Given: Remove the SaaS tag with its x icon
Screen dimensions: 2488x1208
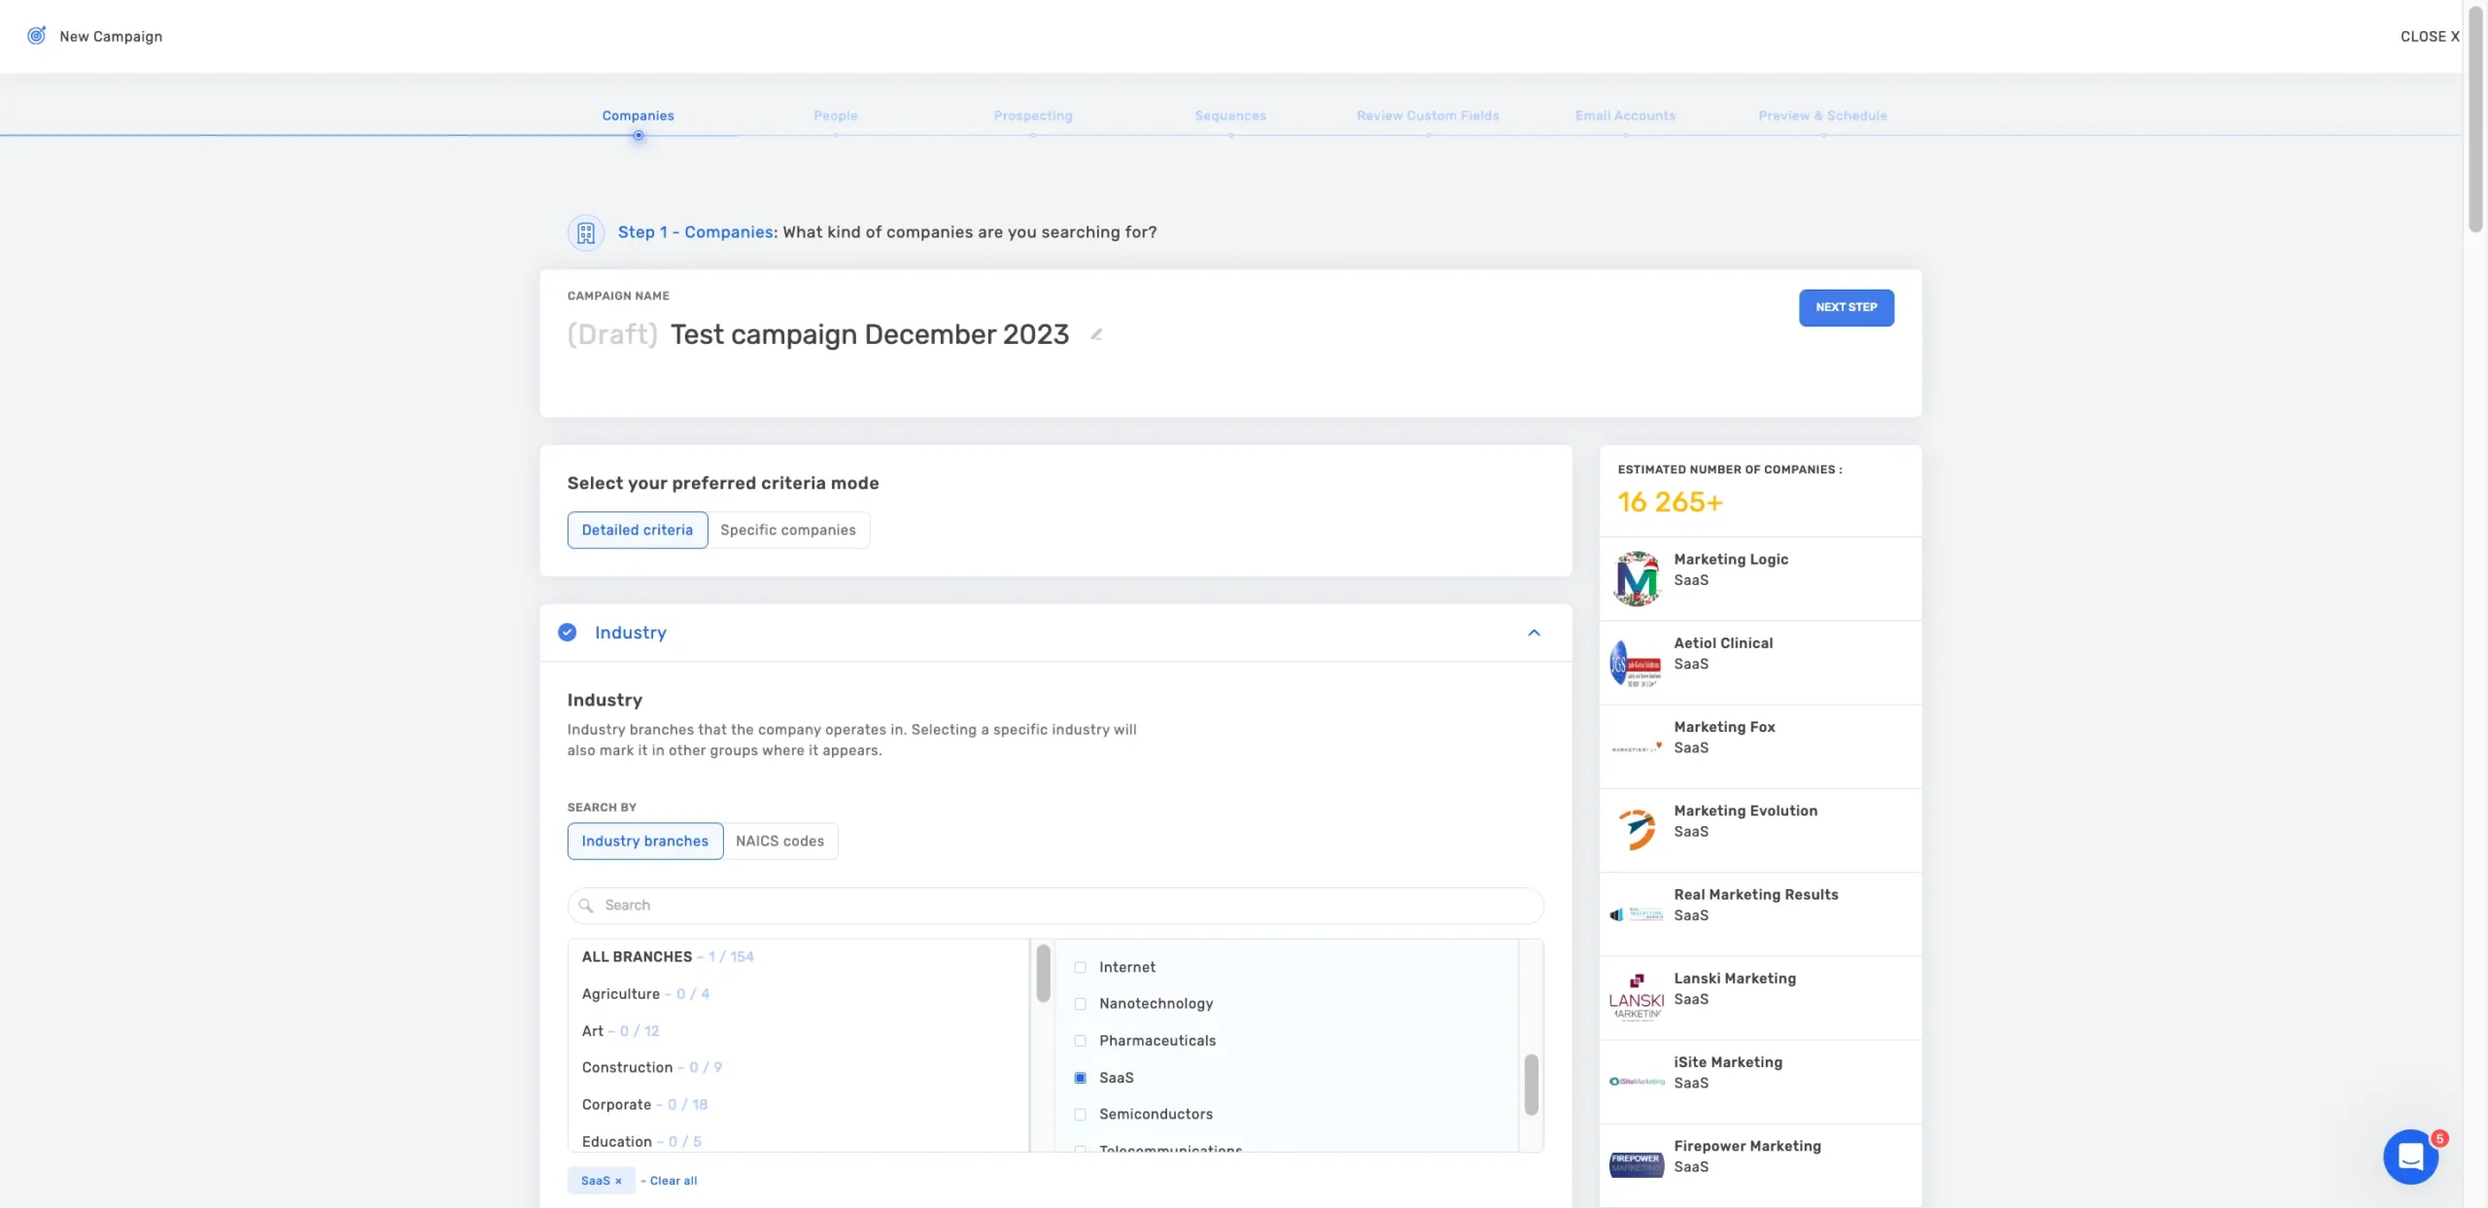Looking at the screenshot, I should point(618,1181).
